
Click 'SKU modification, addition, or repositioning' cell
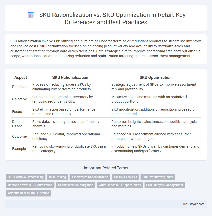point(155,112)
